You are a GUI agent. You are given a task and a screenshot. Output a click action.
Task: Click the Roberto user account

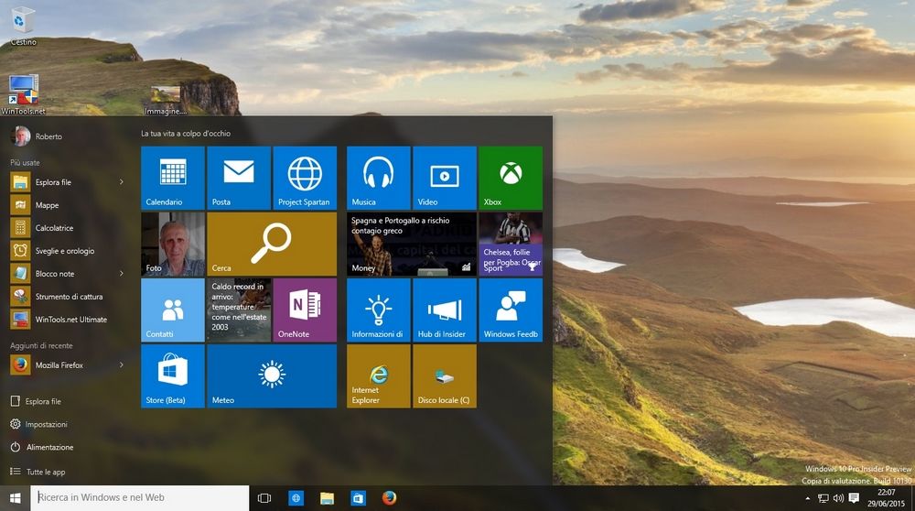[x=37, y=136]
